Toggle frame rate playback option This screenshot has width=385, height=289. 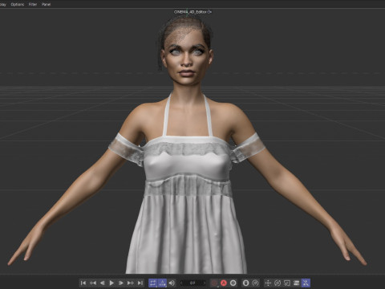click(162, 283)
